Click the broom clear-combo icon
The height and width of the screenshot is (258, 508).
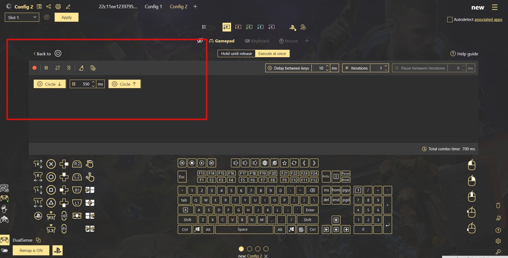pyautogui.click(x=81, y=68)
